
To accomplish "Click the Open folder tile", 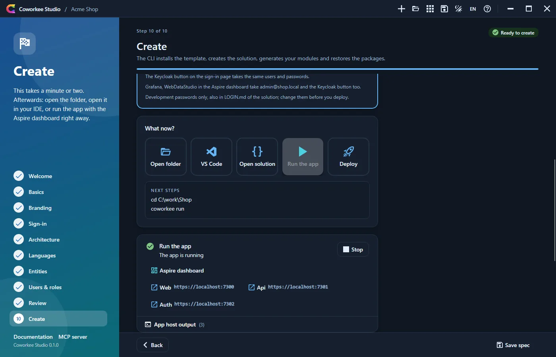I will [166, 157].
